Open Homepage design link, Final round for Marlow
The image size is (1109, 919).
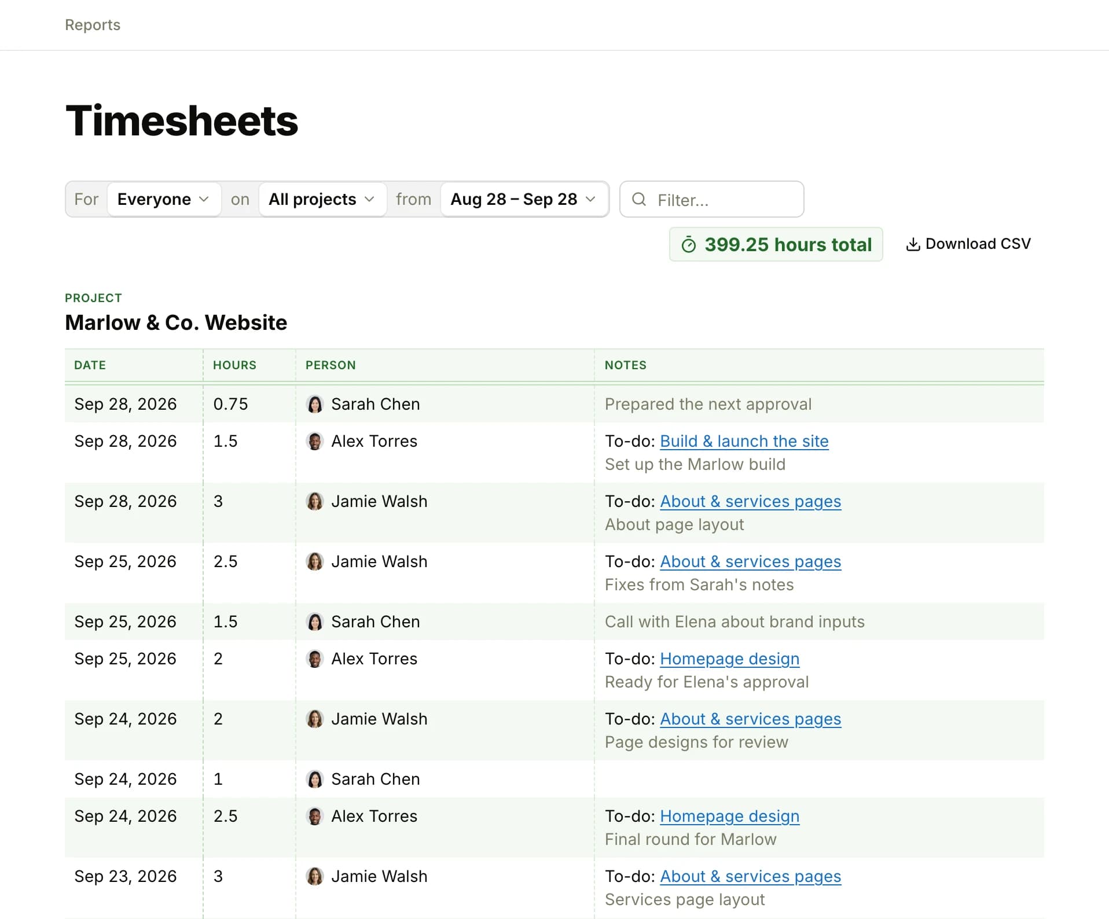click(730, 817)
